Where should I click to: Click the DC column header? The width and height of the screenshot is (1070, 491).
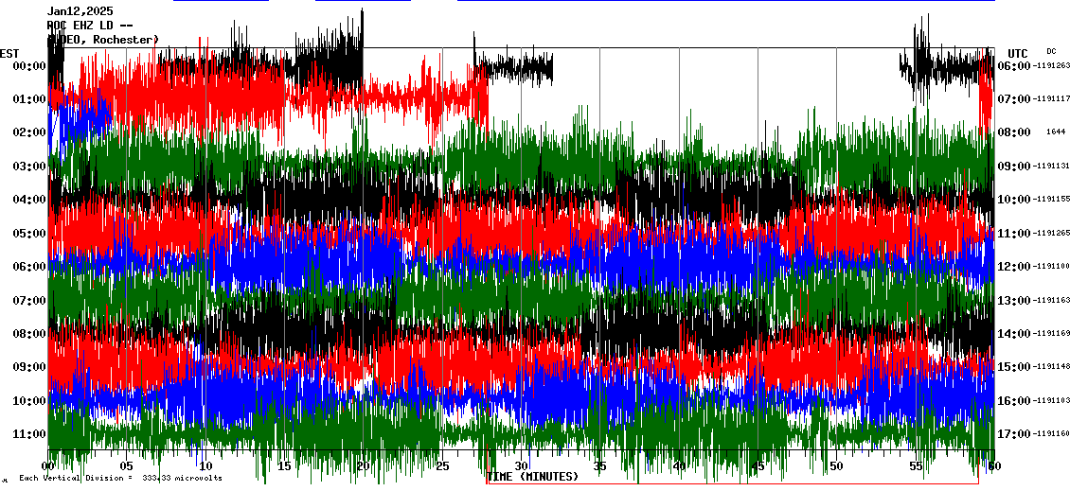click(x=1051, y=51)
